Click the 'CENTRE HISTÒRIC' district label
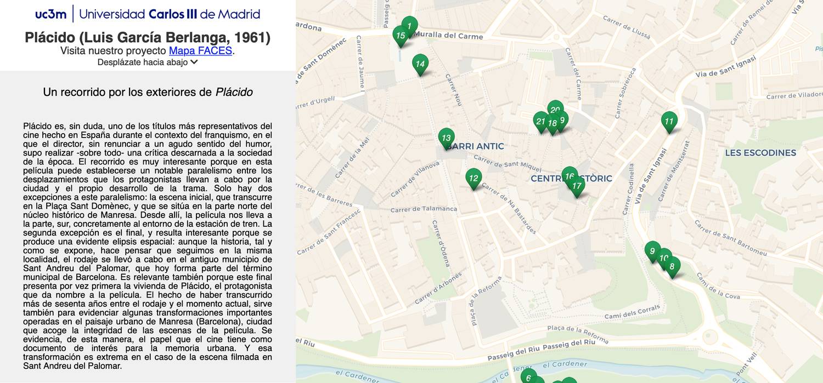Viewport: 823px width, 383px height. (571, 179)
